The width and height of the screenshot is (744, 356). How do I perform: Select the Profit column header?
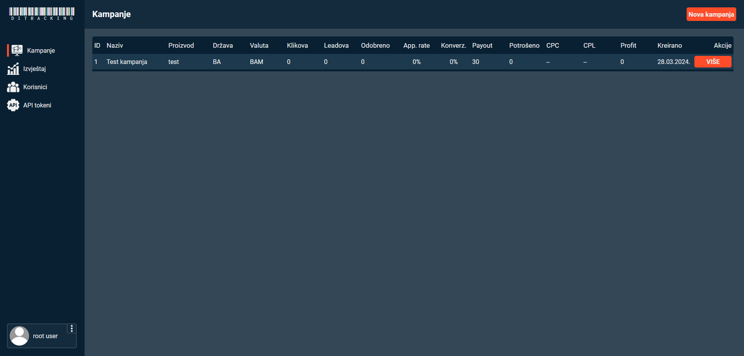point(628,45)
